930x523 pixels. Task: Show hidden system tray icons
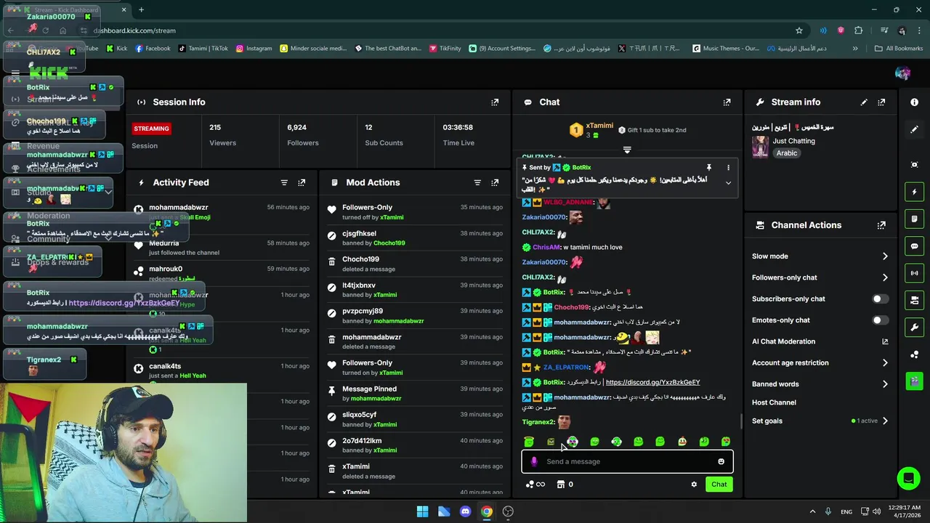(x=812, y=511)
